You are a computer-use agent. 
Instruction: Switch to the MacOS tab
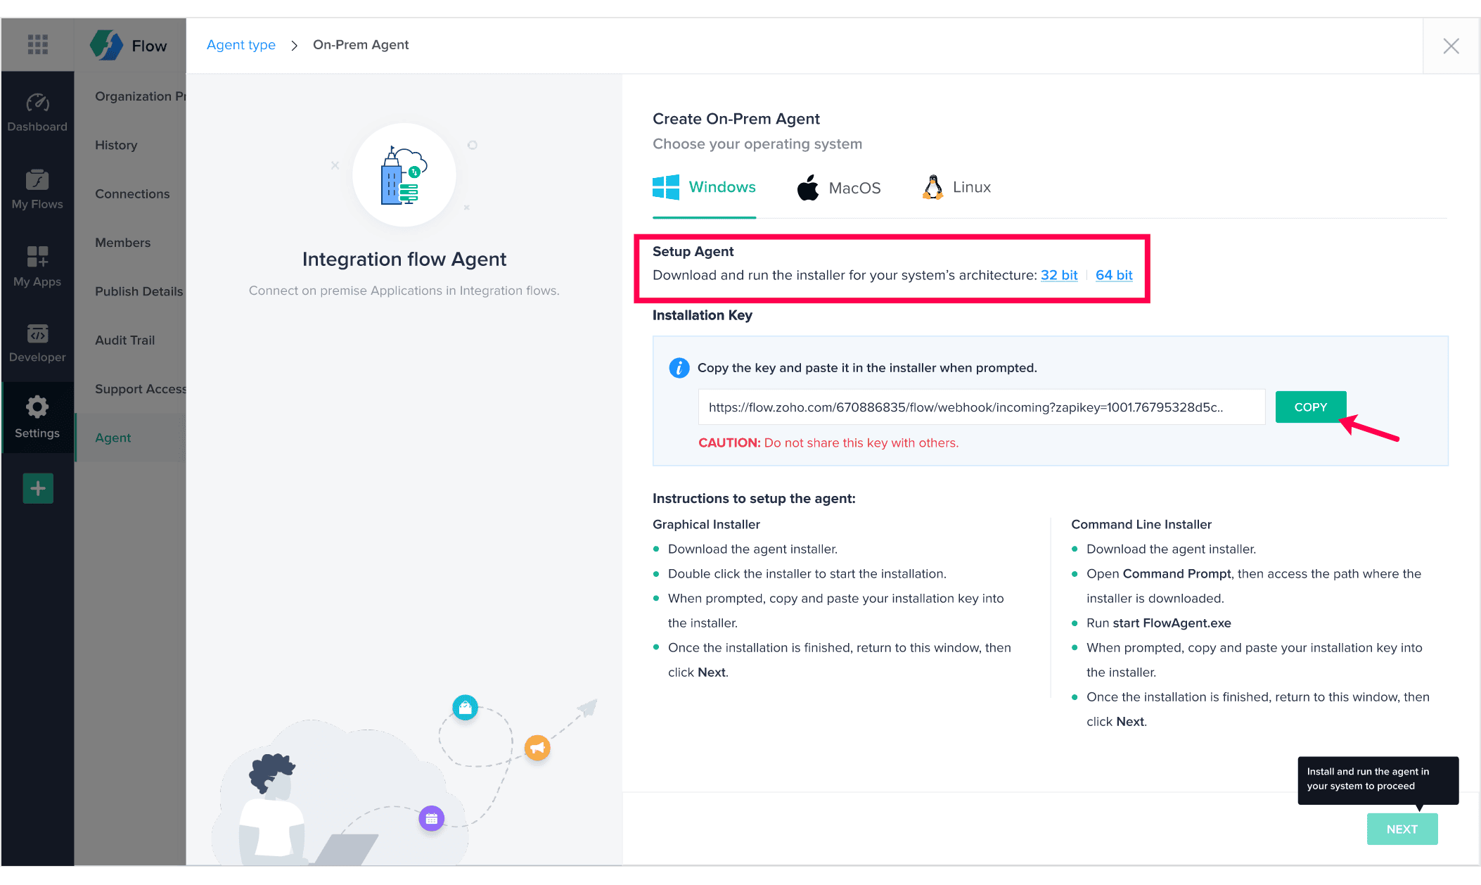838,188
